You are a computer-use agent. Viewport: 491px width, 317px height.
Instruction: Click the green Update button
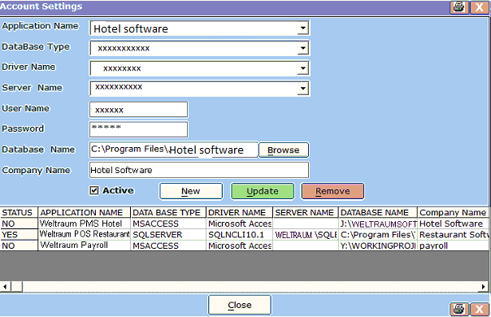pyautogui.click(x=263, y=191)
